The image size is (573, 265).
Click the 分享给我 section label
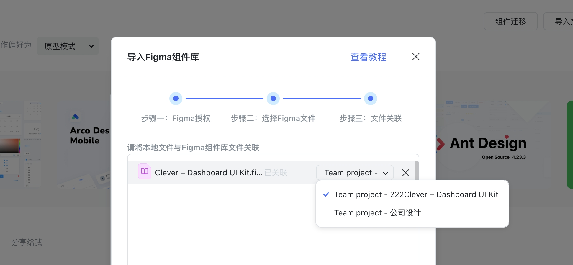tap(27, 242)
